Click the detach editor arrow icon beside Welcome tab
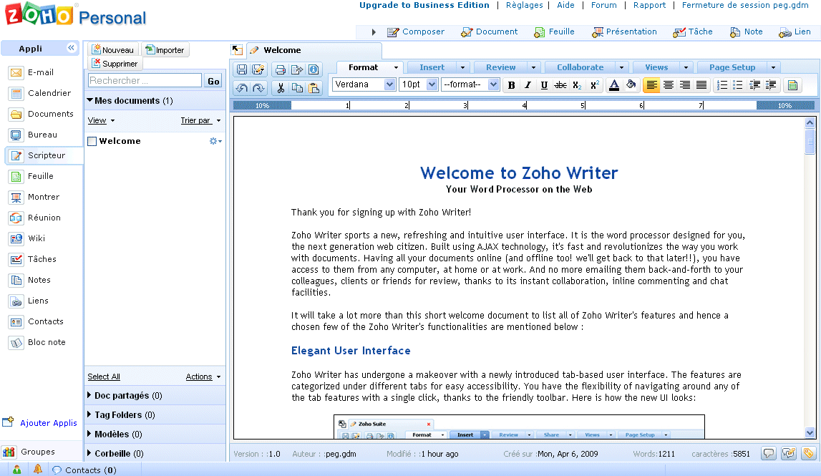This screenshot has height=476, width=821. [x=237, y=50]
